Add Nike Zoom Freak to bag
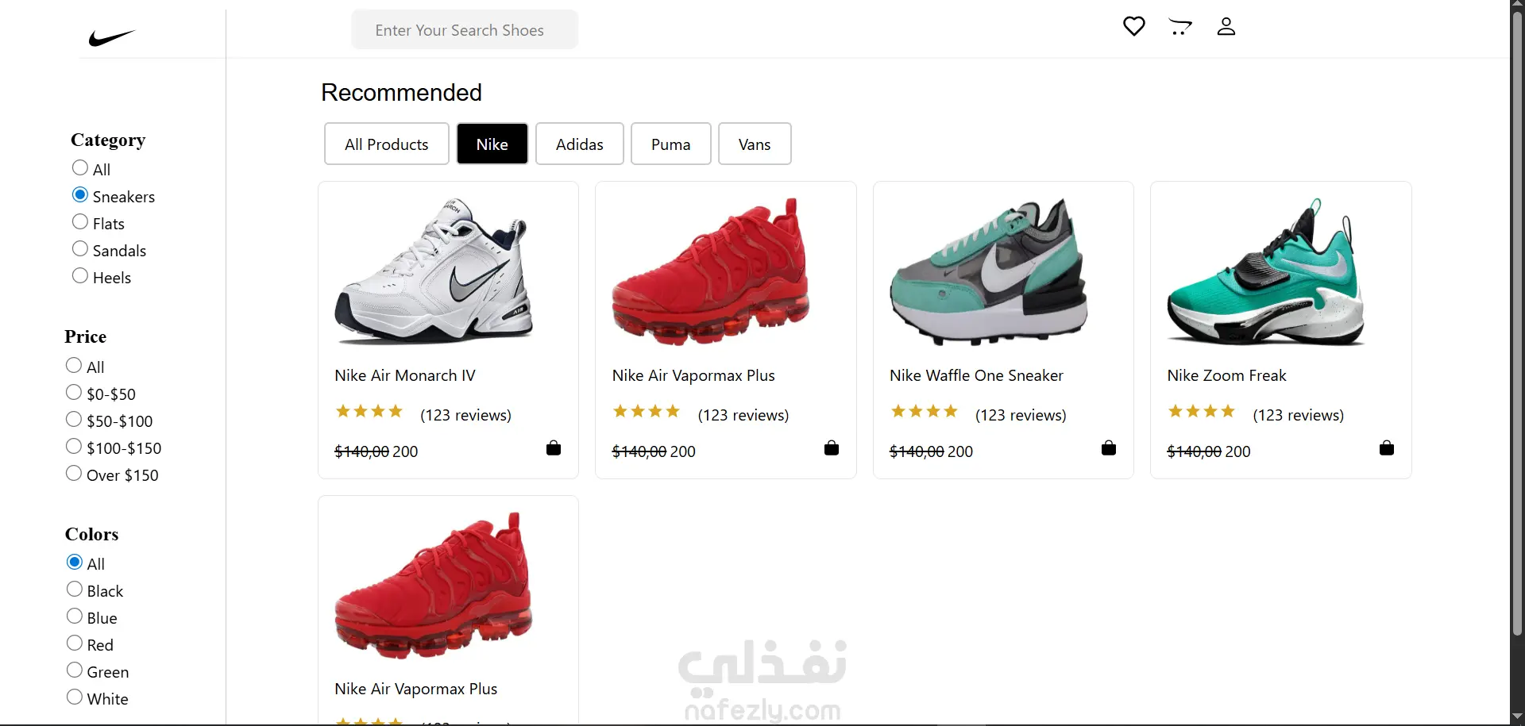Screen dimensions: 1525x726 click(1387, 448)
